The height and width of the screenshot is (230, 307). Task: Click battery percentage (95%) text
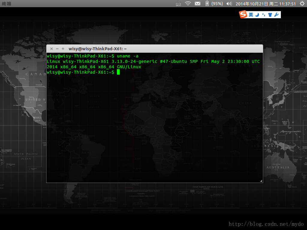pyautogui.click(x=217, y=4)
